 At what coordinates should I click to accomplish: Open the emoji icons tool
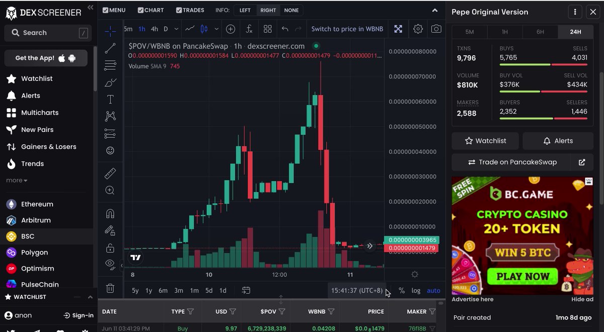[x=110, y=150]
